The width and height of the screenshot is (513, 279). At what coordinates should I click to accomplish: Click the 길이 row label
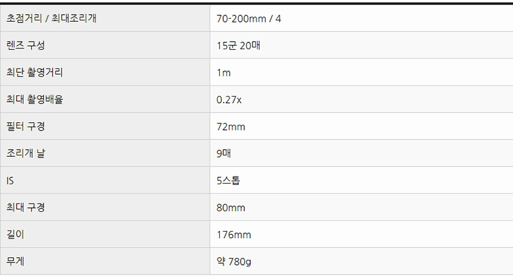pyautogui.click(x=15, y=234)
